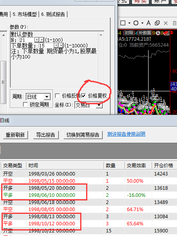Decrease N with left stepper arrow

(37, 40)
